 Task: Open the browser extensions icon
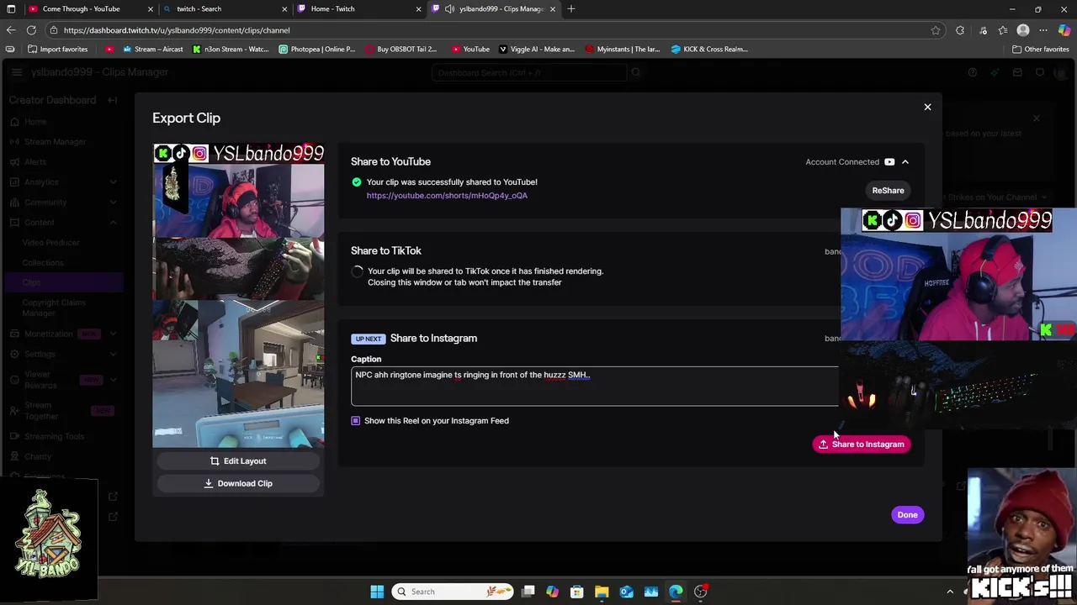coord(960,30)
